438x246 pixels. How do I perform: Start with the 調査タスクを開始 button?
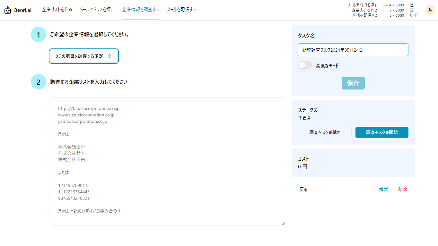click(382, 132)
